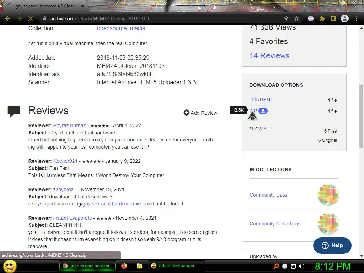Open reviewer Poyraz Kurnaz profile
The height and width of the screenshot is (273, 364).
[x=69, y=125]
